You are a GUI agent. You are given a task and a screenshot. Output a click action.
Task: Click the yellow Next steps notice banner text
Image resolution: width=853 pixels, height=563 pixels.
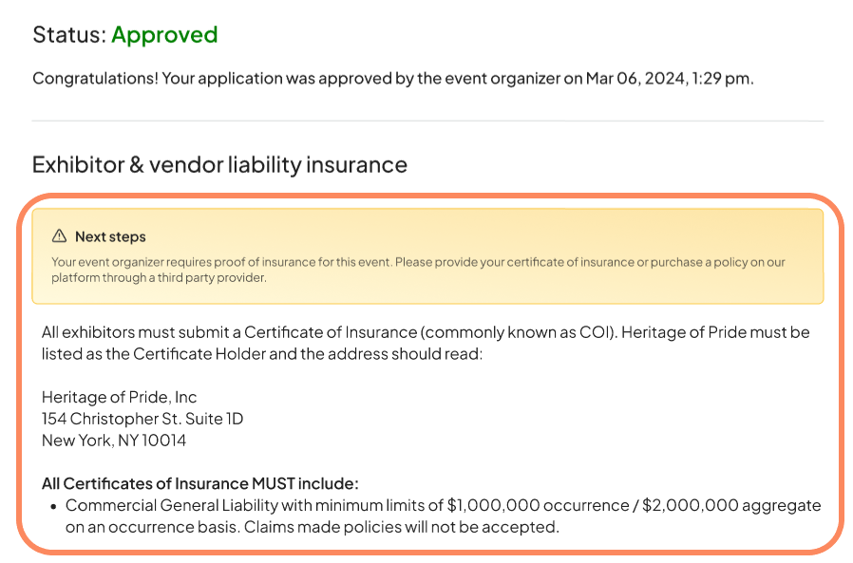click(x=418, y=262)
